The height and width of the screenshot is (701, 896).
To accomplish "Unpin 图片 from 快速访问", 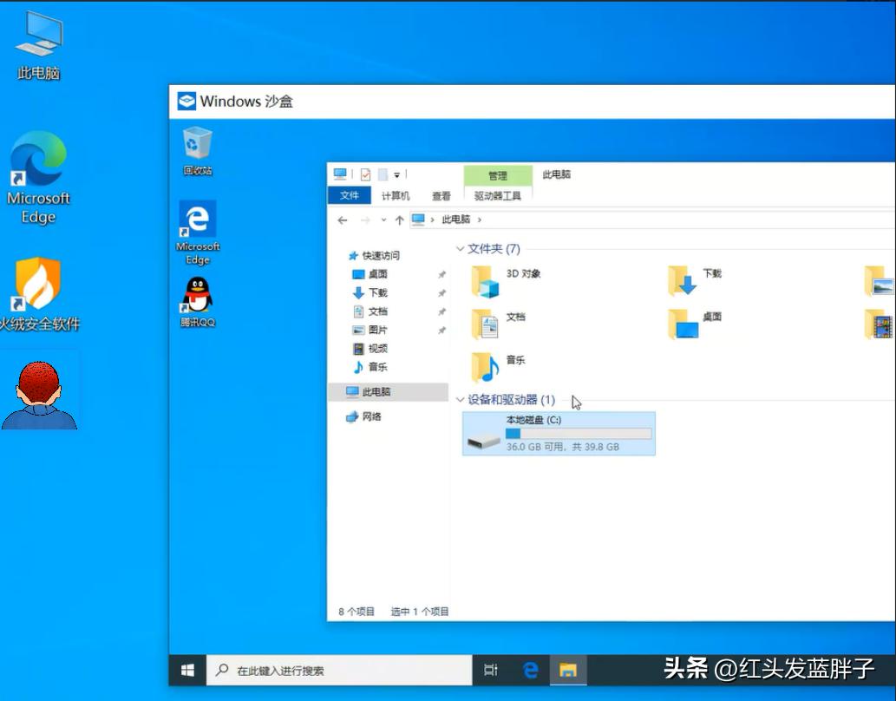I will 443,330.
